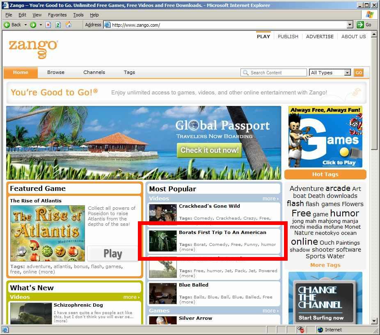
Task: Click the PUBLISH top navigation link
Action: click(x=288, y=37)
